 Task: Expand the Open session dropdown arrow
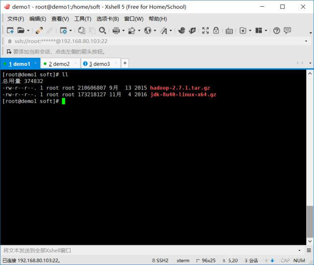point(28,30)
